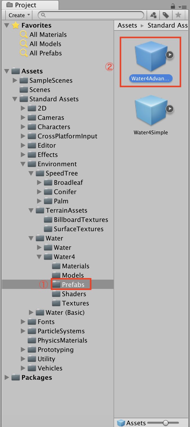Collapse the Favorites section

tap(7, 25)
